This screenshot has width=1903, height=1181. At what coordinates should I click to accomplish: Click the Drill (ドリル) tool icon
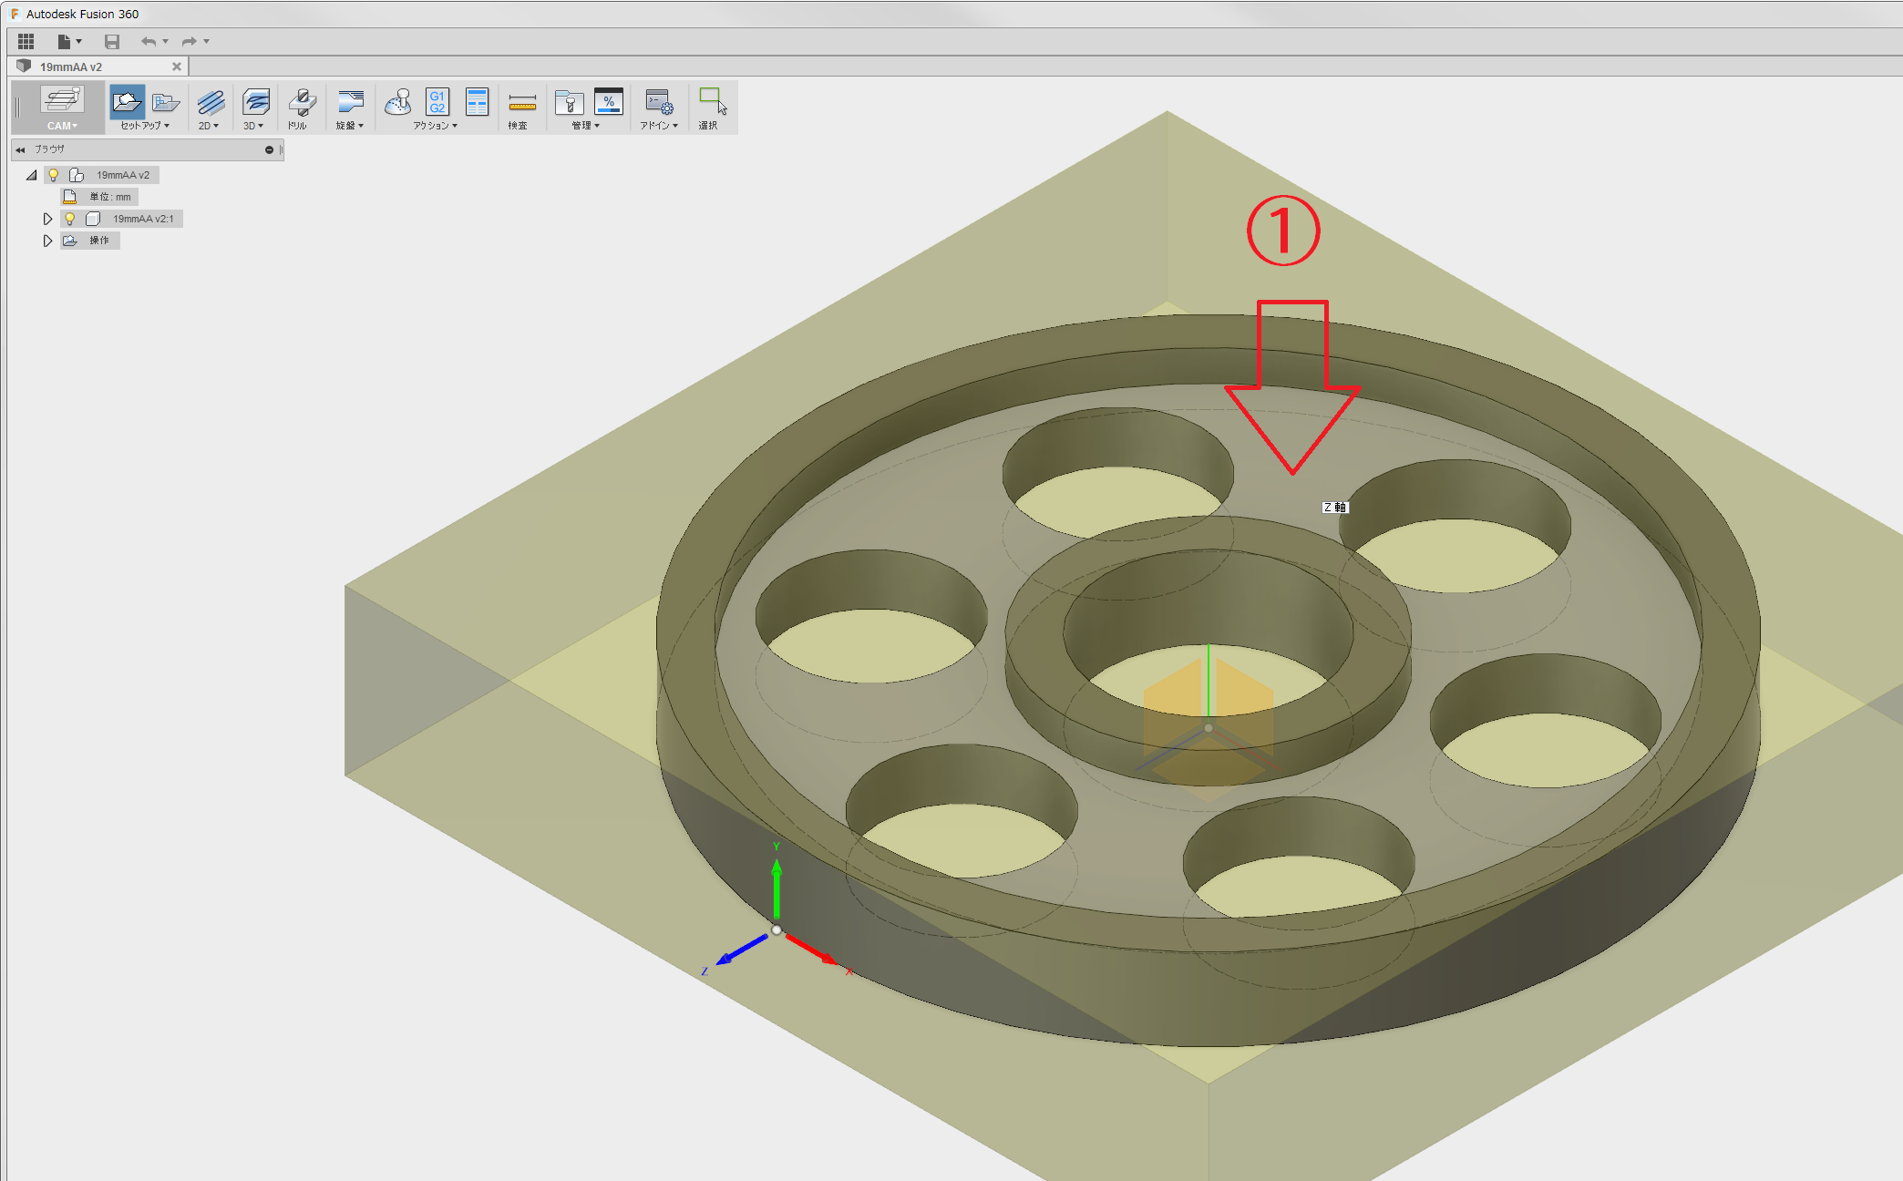[302, 102]
